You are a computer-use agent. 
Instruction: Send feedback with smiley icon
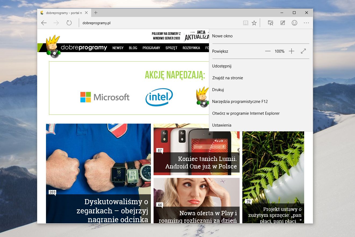click(294, 23)
